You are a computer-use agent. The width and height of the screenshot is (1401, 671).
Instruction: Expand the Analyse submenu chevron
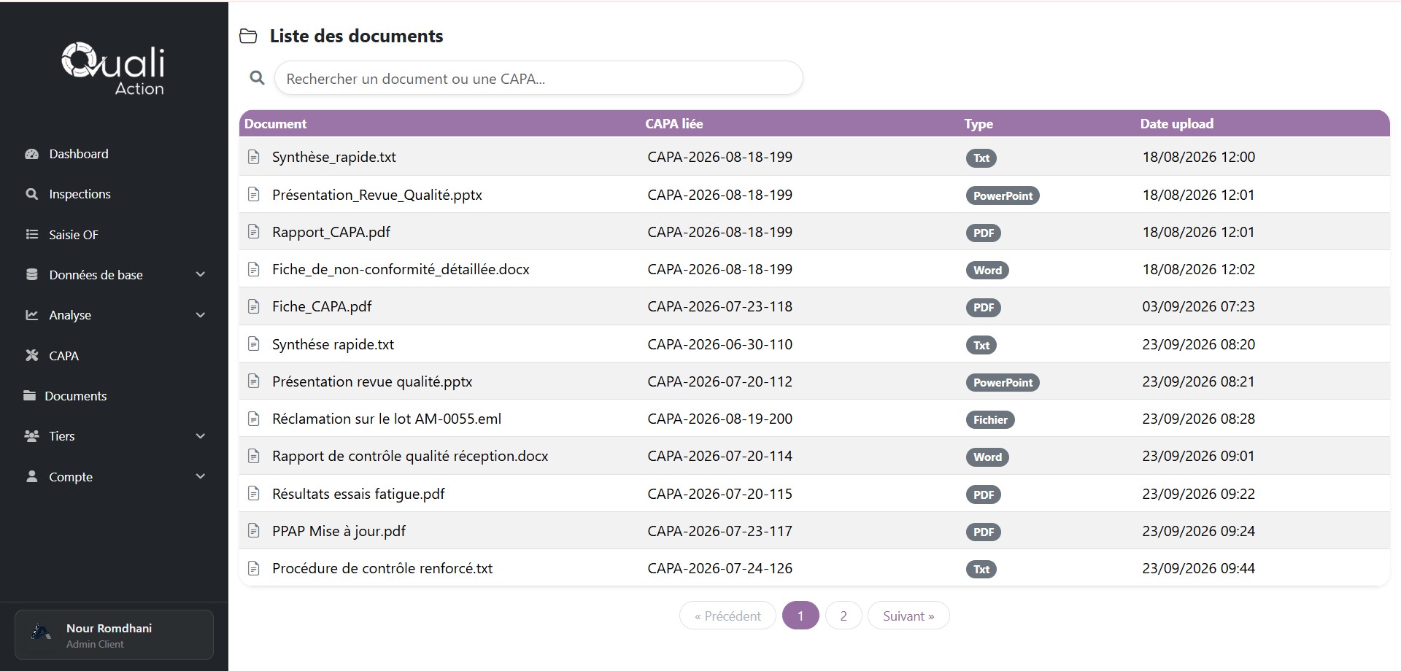[201, 315]
